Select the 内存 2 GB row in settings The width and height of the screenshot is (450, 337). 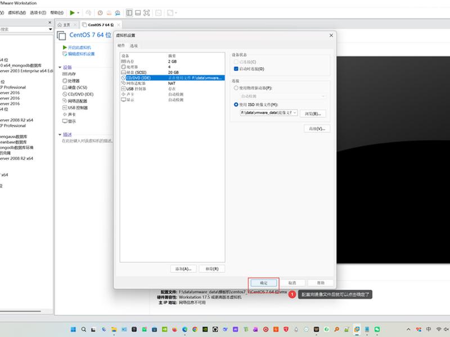pos(173,61)
